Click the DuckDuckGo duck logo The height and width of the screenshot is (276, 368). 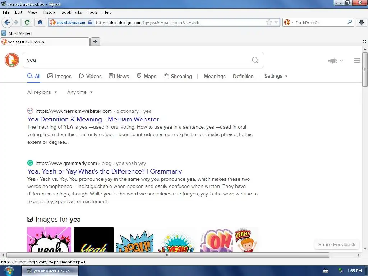coord(12,60)
